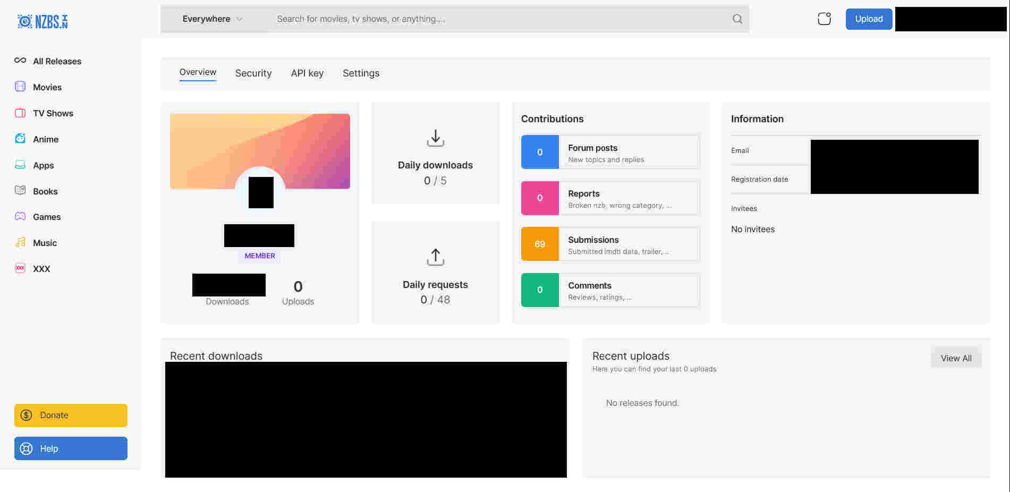The image size is (1010, 492).
Task: Click the Uploads count on profile card
Action: 298,287
